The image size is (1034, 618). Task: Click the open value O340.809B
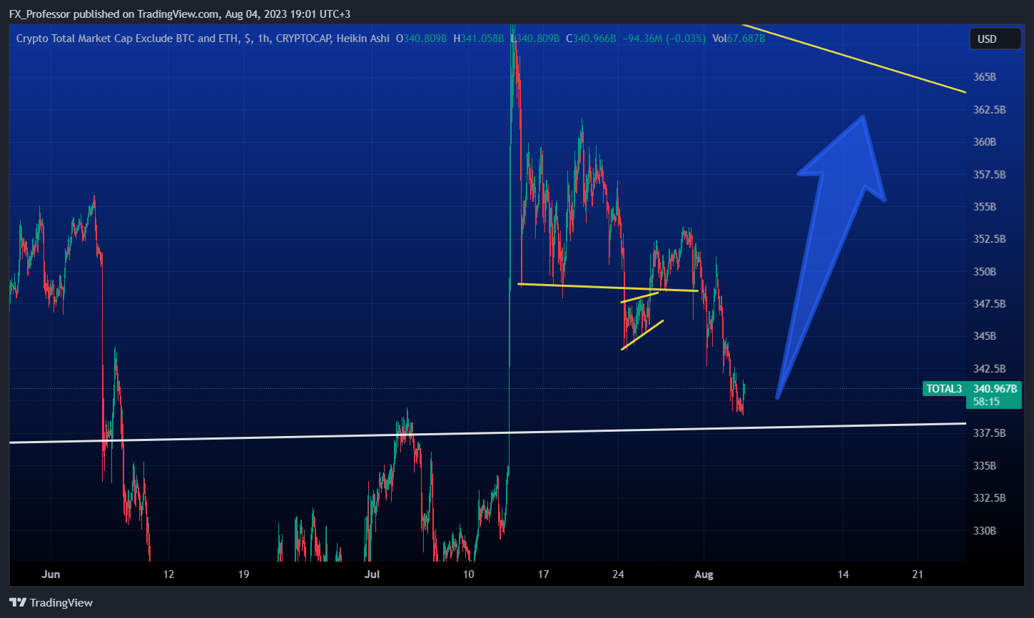pyautogui.click(x=422, y=39)
